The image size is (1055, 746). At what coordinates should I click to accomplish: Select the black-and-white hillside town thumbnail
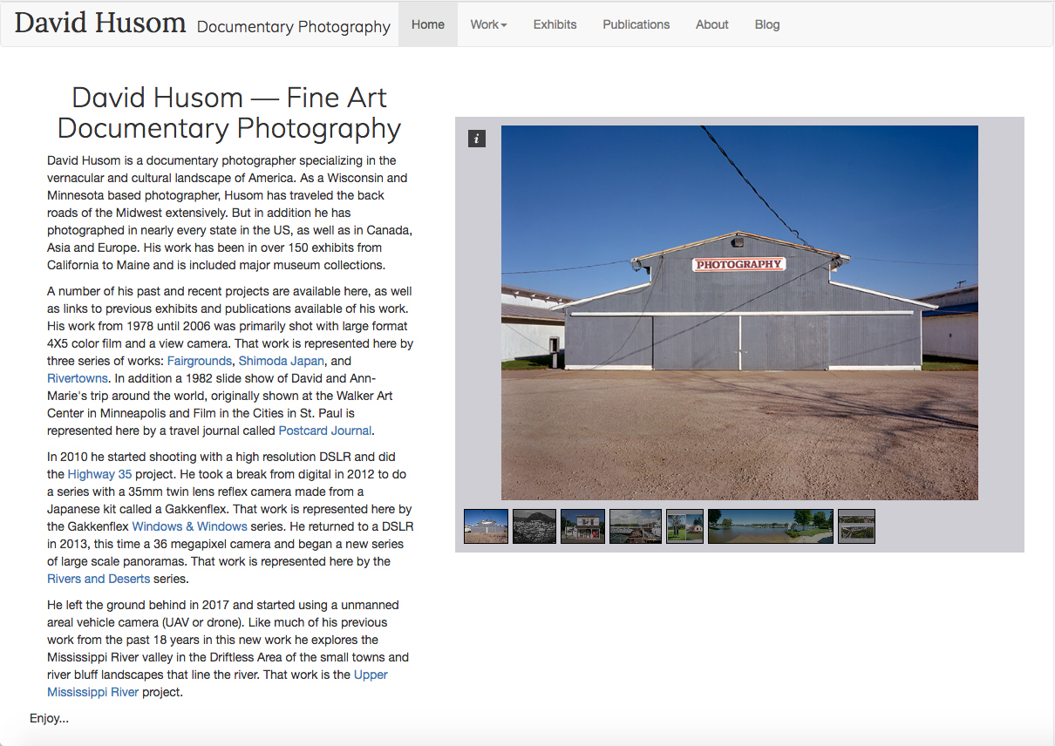coord(534,526)
